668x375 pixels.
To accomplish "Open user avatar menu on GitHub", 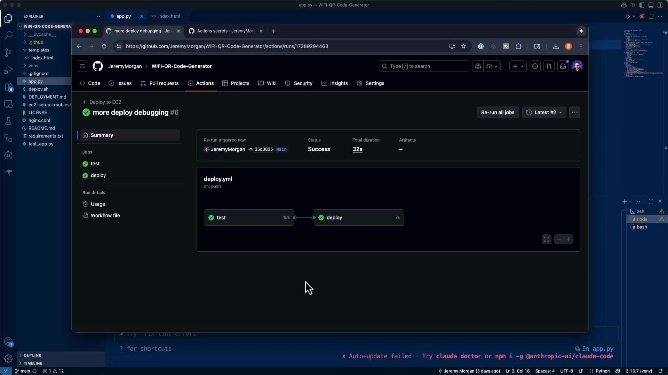I will (577, 66).
